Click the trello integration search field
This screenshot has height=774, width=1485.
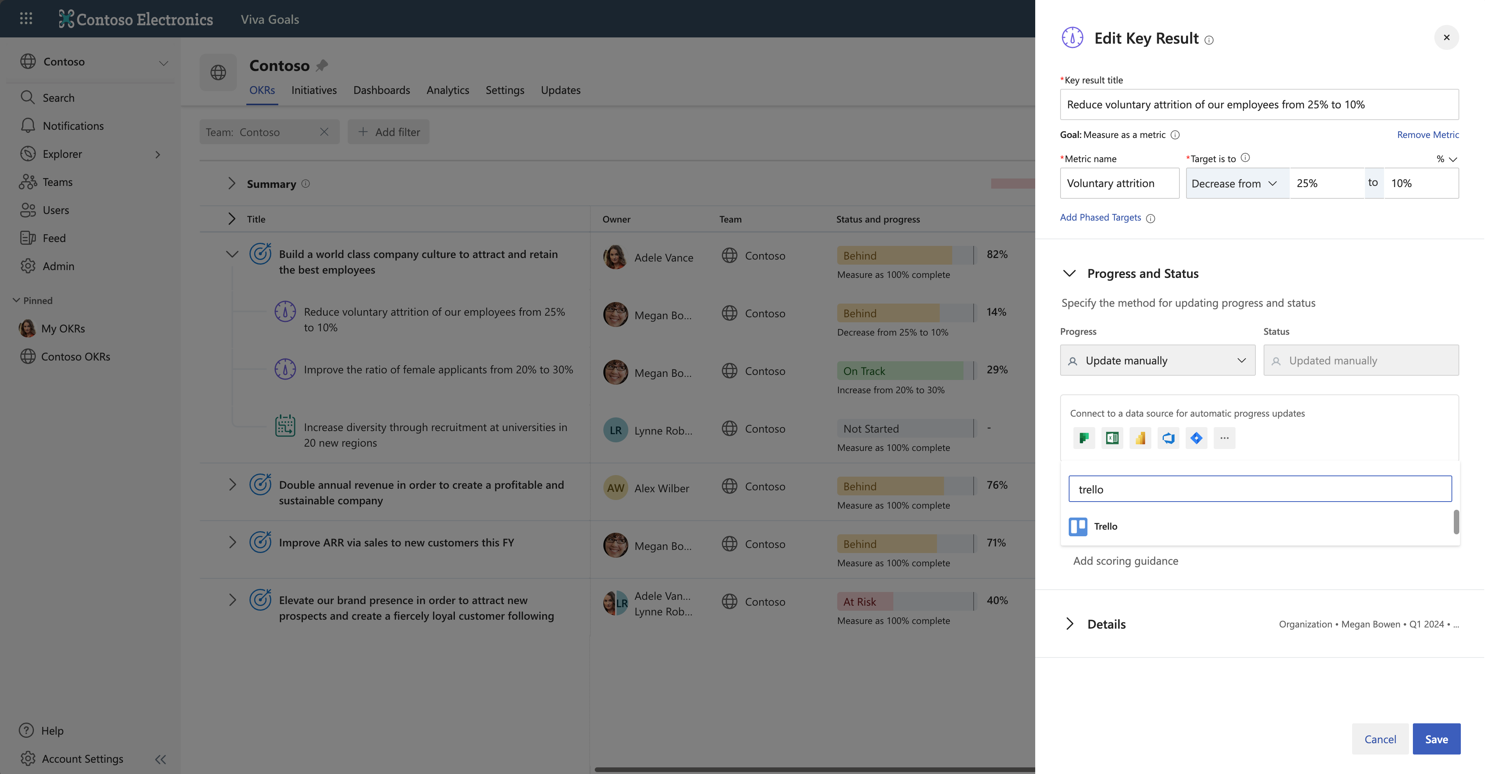click(x=1259, y=489)
